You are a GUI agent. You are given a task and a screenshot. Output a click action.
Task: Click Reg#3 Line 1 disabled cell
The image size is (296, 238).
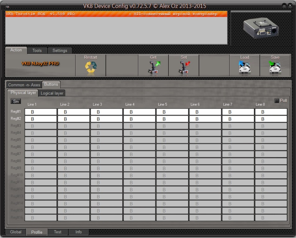[41, 126]
